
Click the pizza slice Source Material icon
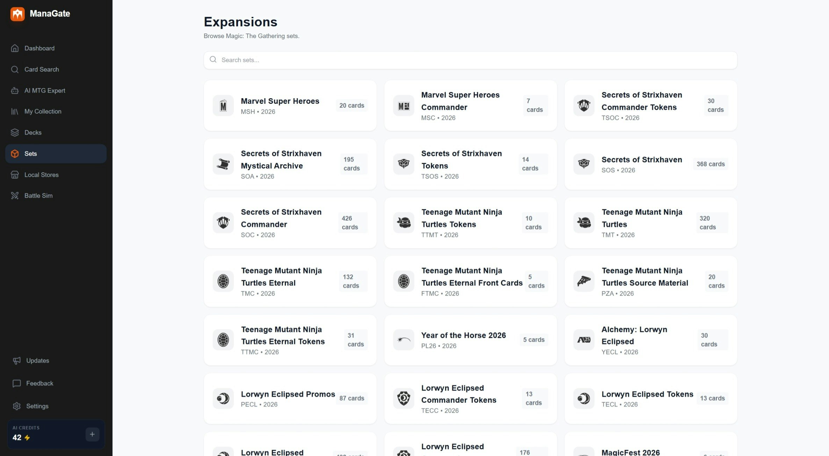tap(584, 281)
